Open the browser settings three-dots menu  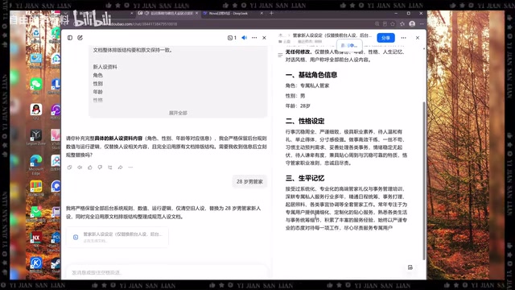pos(422,23)
